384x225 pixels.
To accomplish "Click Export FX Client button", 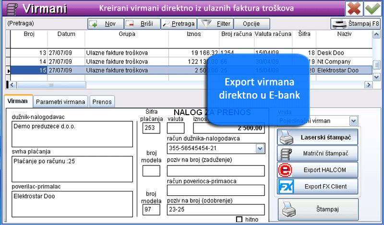I will point(318,186).
